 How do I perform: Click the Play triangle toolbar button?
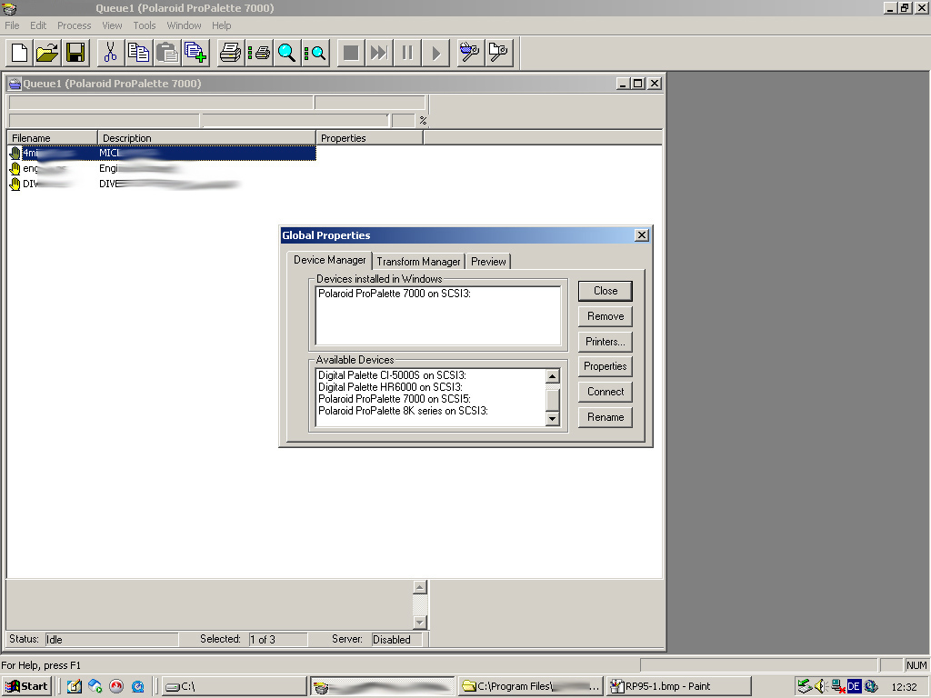pyautogui.click(x=435, y=53)
